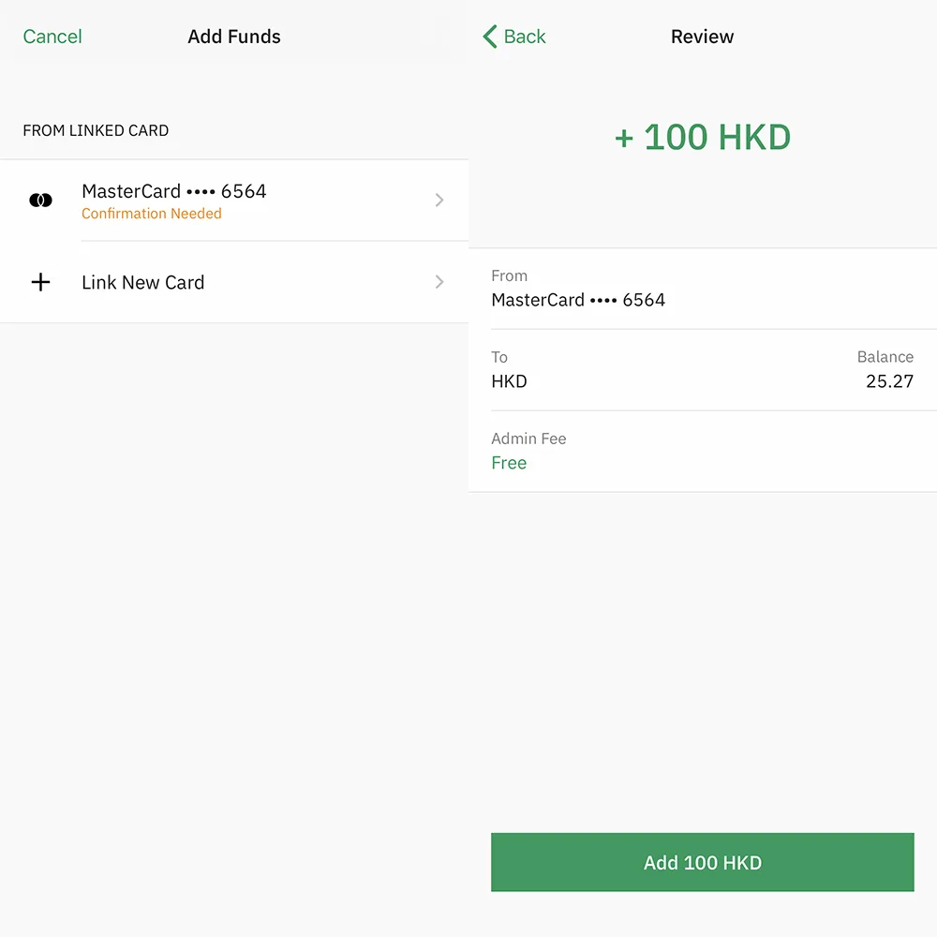Go Back from the Review screen
937x937 pixels.
tap(514, 37)
